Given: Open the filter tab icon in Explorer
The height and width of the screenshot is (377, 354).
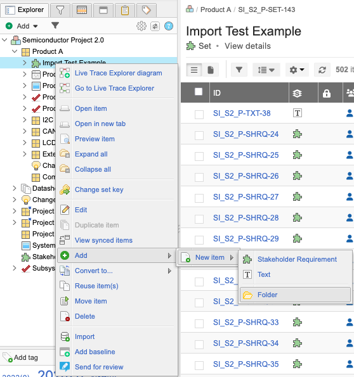Looking at the screenshot, I should (60, 10).
